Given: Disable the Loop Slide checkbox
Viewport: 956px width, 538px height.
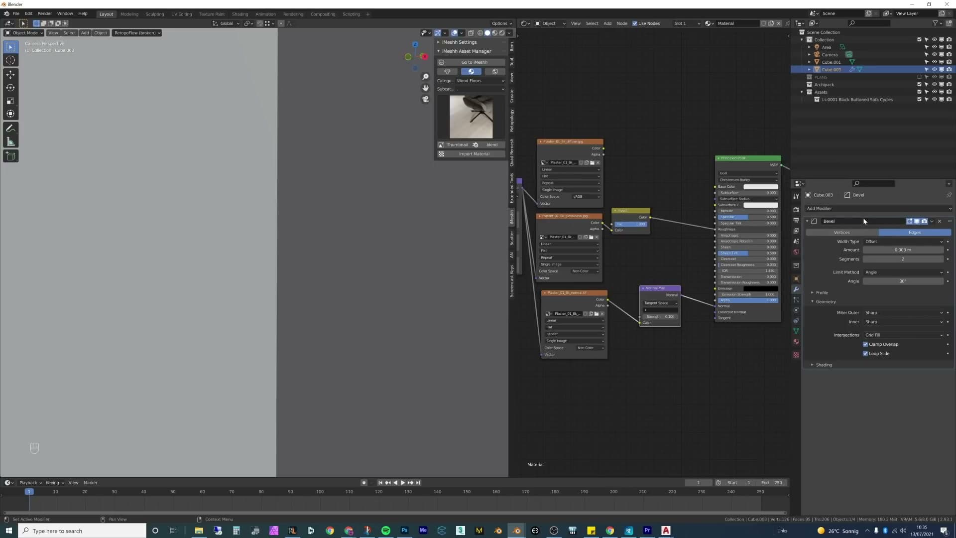Looking at the screenshot, I should (x=865, y=354).
